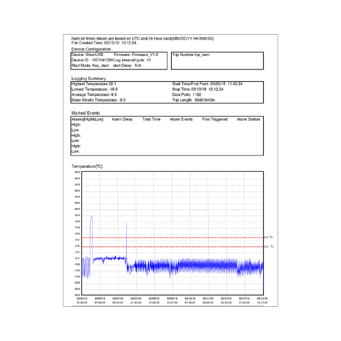Click the 'Alarm Station' column header
This screenshot has width=341, height=341.
pos(248,119)
